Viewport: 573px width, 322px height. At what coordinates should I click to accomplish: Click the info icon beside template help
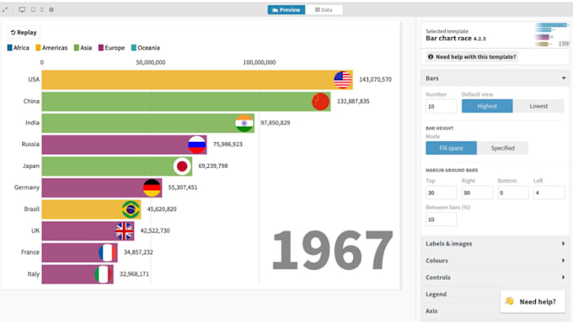click(x=431, y=57)
